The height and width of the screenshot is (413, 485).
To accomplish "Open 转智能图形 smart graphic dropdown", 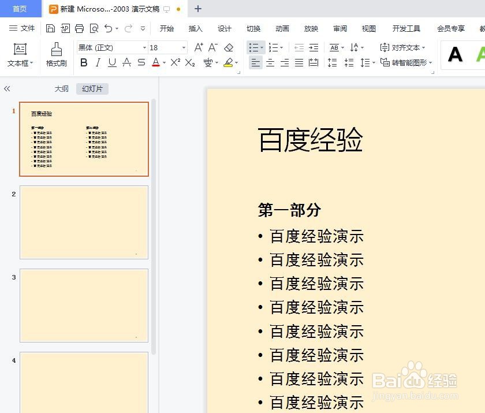I will [406, 63].
